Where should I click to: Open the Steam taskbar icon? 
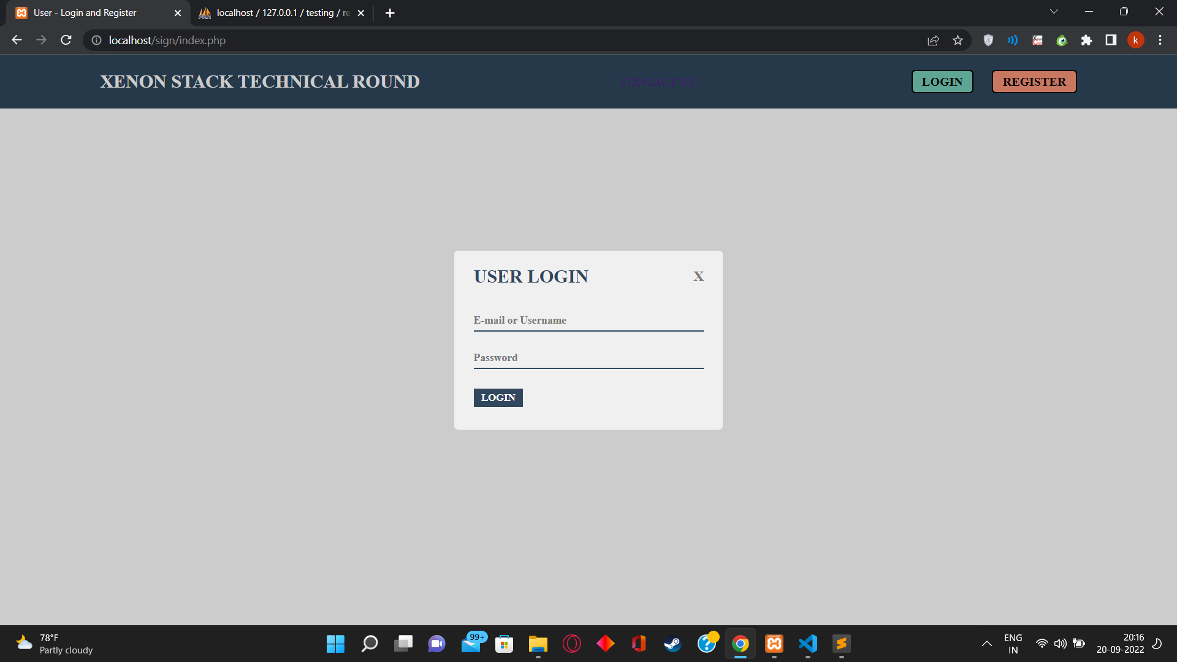672,644
